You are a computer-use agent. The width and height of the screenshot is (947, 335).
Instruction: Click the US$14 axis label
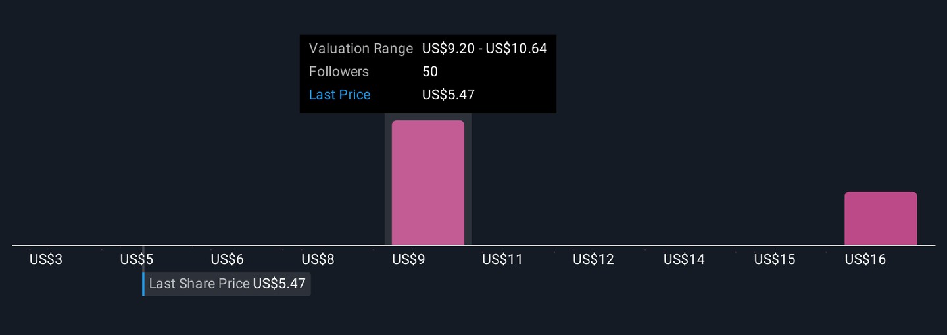pos(684,259)
